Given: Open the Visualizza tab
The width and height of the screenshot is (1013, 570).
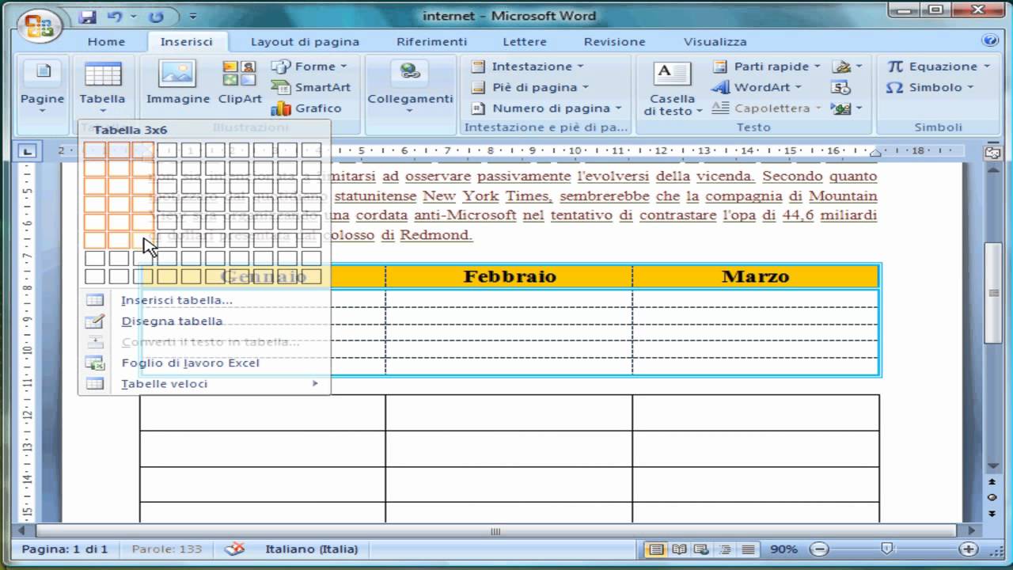Looking at the screenshot, I should (715, 42).
